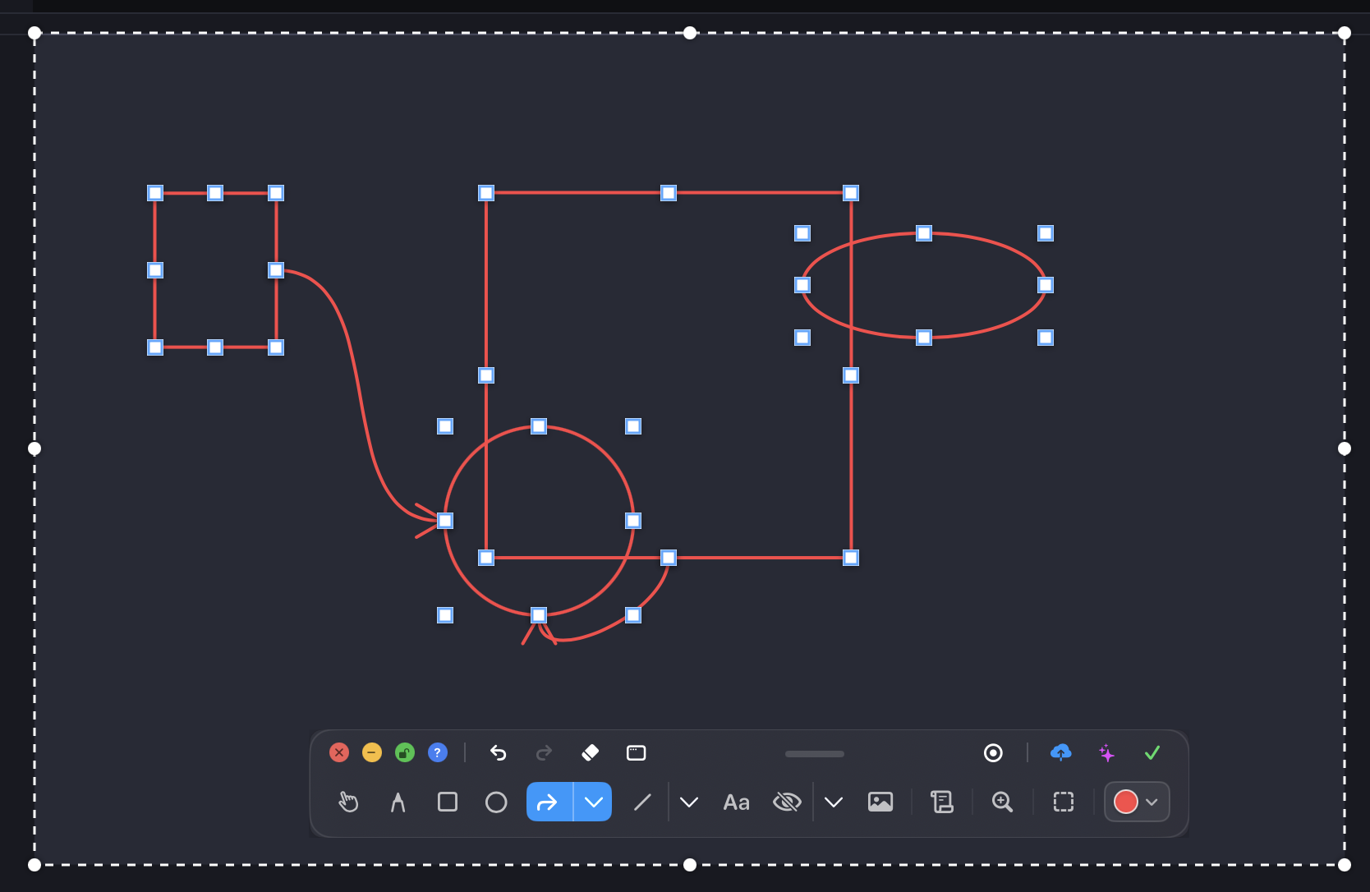The width and height of the screenshot is (1370, 892).
Task: Click the scrolling capture scroll icon
Action: [941, 802]
